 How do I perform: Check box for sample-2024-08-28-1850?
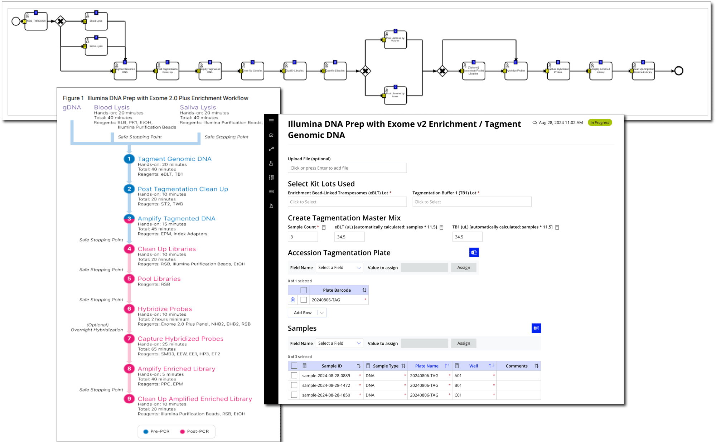coord(294,395)
